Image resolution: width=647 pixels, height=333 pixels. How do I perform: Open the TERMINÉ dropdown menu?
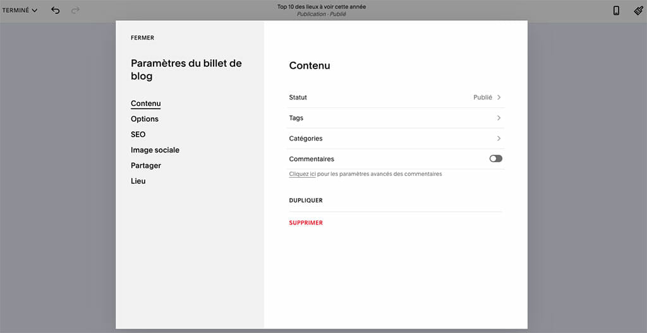coord(20,10)
